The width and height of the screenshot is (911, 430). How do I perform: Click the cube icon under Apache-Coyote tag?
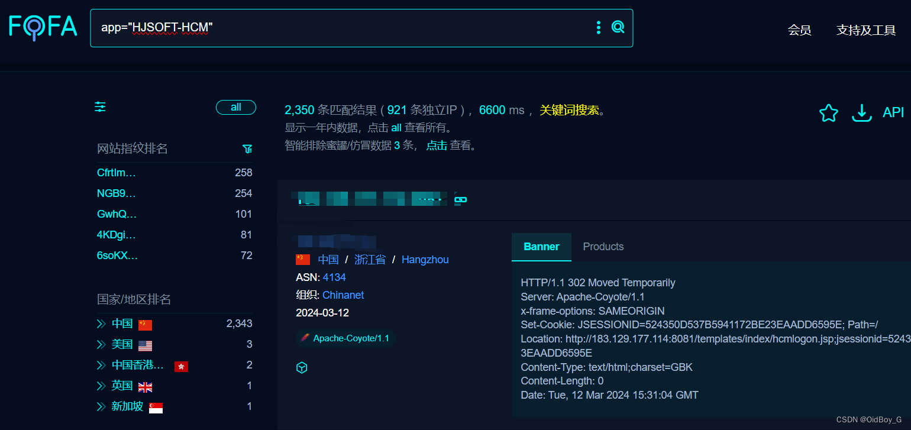(302, 368)
